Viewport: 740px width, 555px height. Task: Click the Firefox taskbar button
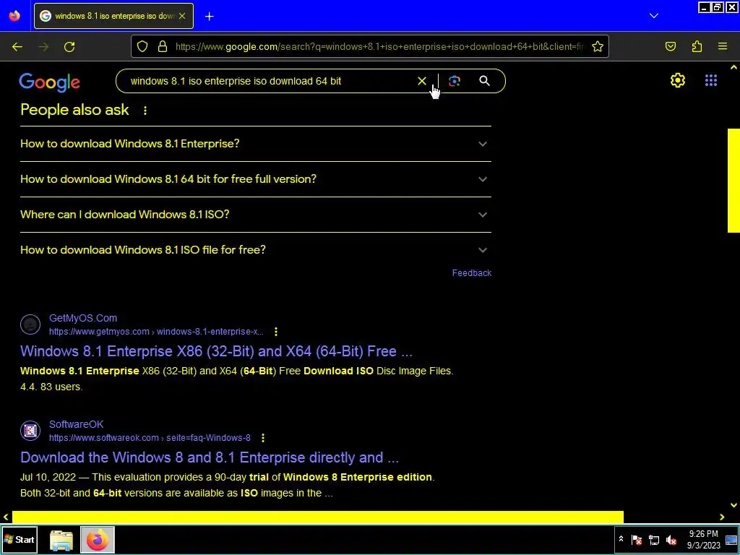coord(98,540)
